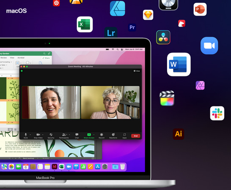Start recording with the Record button
Screen dimensions: 231x190
[102, 136]
